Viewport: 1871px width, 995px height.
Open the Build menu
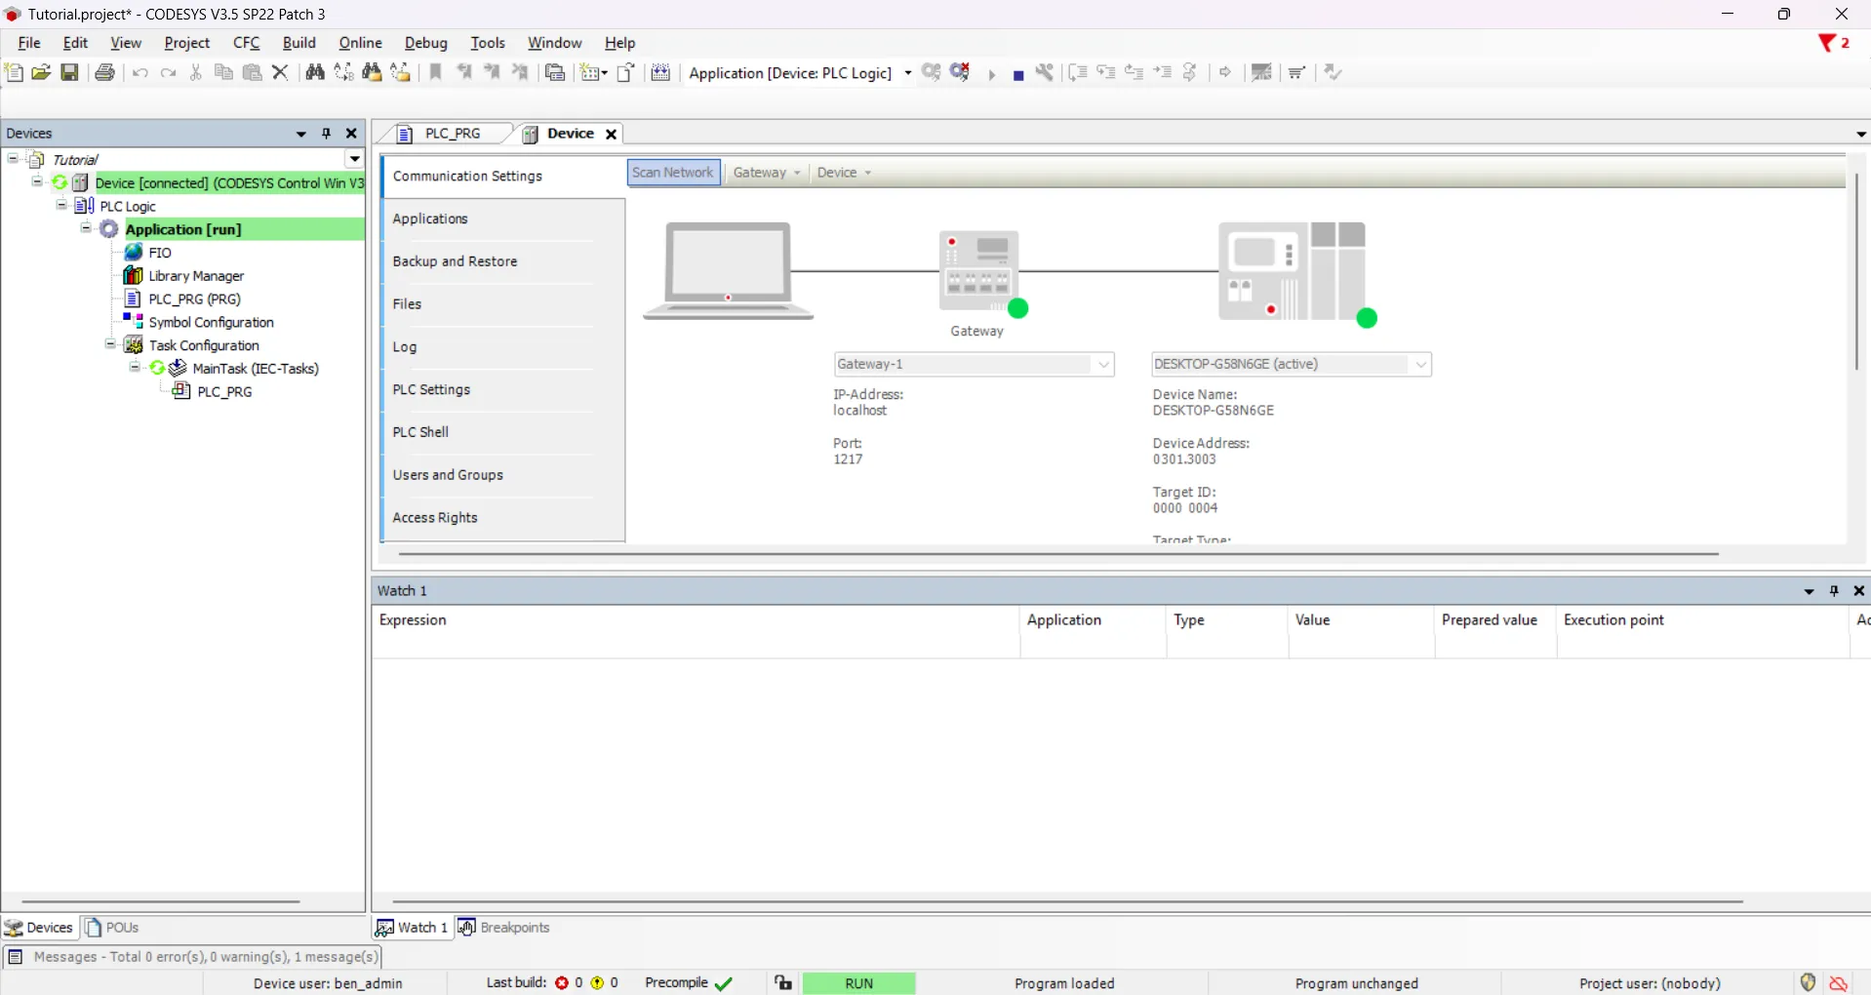click(299, 43)
